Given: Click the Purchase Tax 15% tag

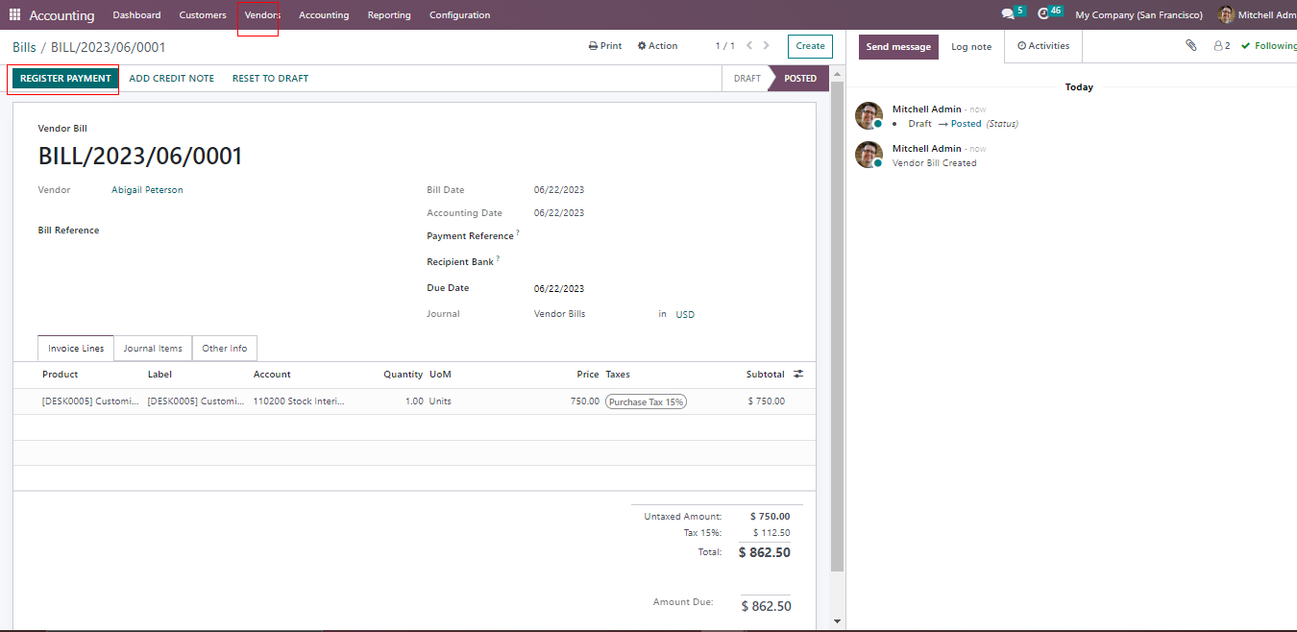Looking at the screenshot, I should [646, 401].
